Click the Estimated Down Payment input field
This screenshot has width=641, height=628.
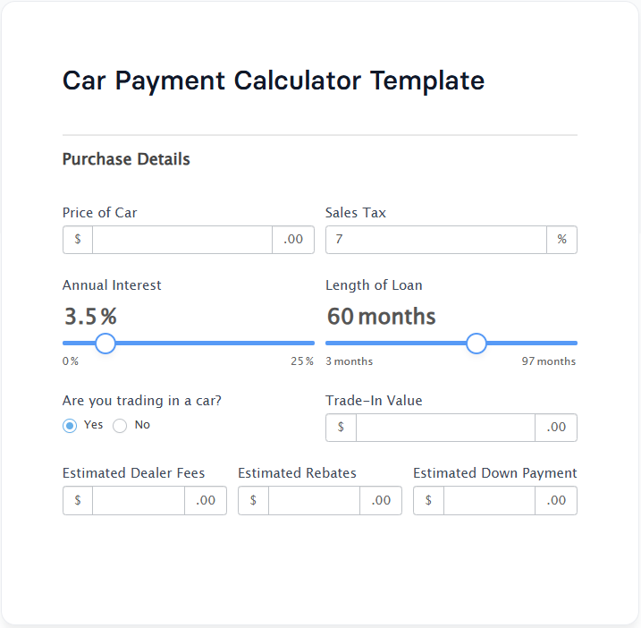(489, 501)
